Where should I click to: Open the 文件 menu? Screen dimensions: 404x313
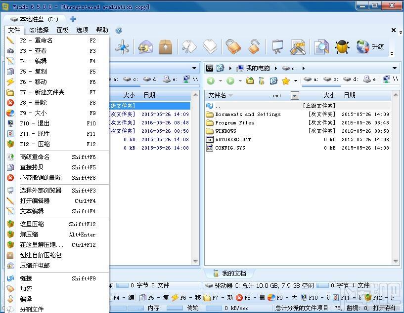[x=14, y=30]
